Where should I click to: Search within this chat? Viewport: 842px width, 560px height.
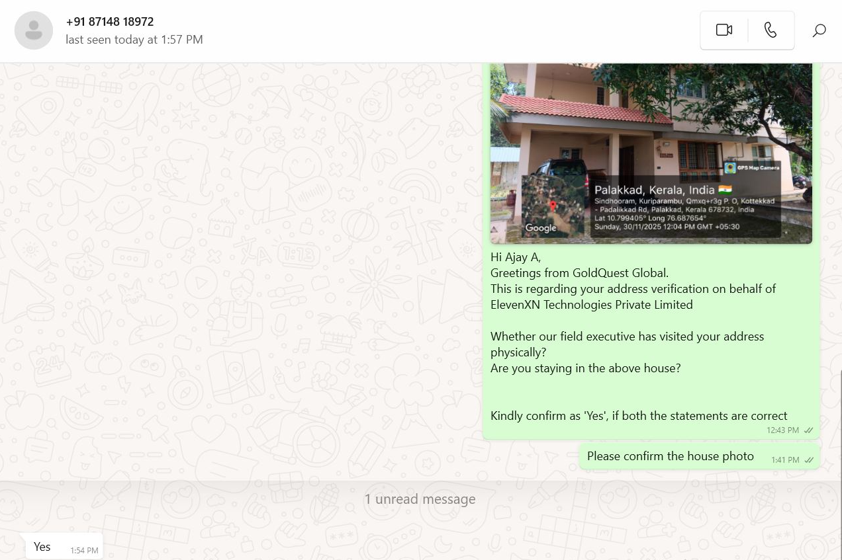click(x=819, y=30)
